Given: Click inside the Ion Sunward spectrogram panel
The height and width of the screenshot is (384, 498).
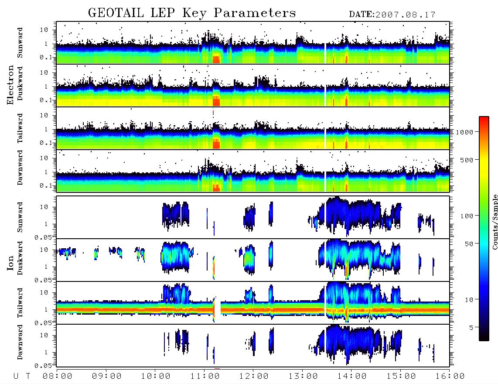Looking at the screenshot, I should coord(253,217).
